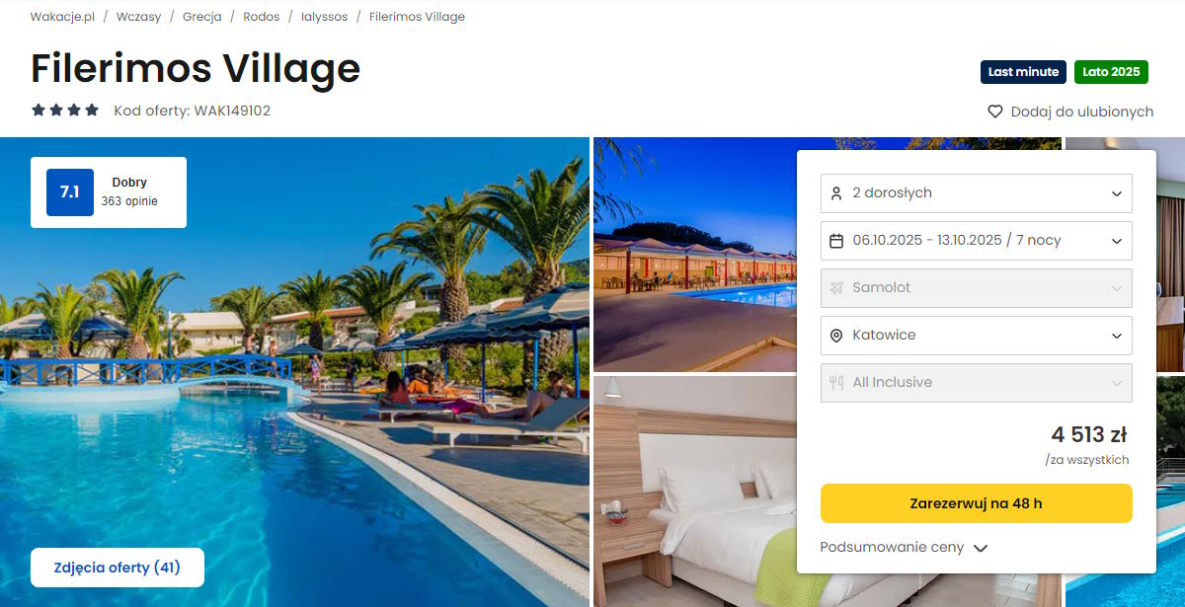The height and width of the screenshot is (607, 1185).
Task: Open the 2 dorosłych travelers dropdown
Action: click(x=977, y=193)
